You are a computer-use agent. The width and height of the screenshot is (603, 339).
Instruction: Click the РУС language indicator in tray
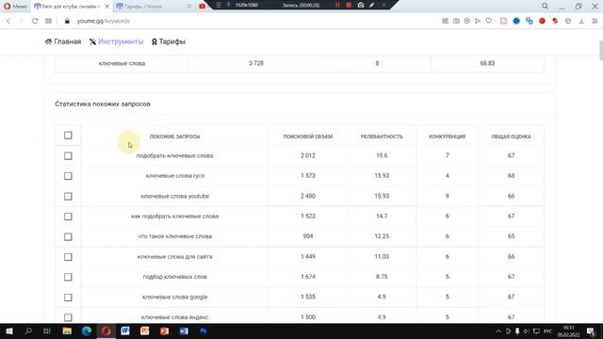pos(547,331)
